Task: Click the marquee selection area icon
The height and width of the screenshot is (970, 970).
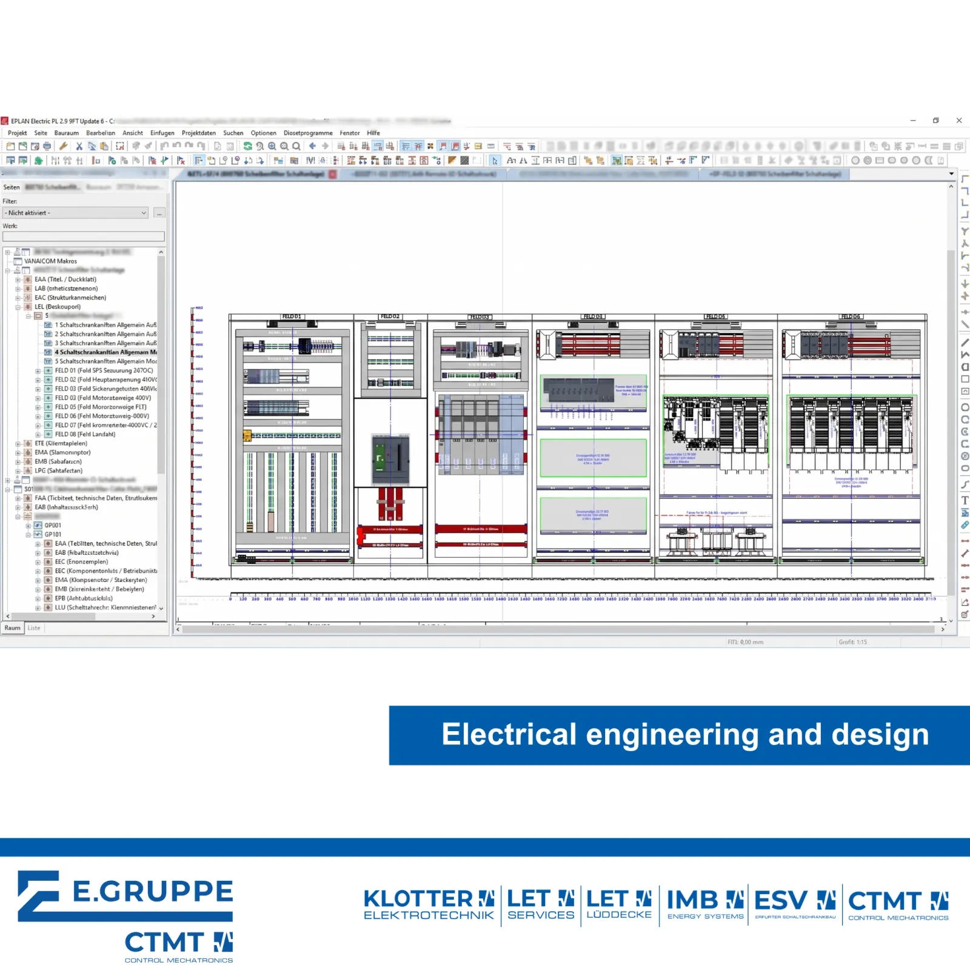Action: pyautogui.click(x=120, y=146)
